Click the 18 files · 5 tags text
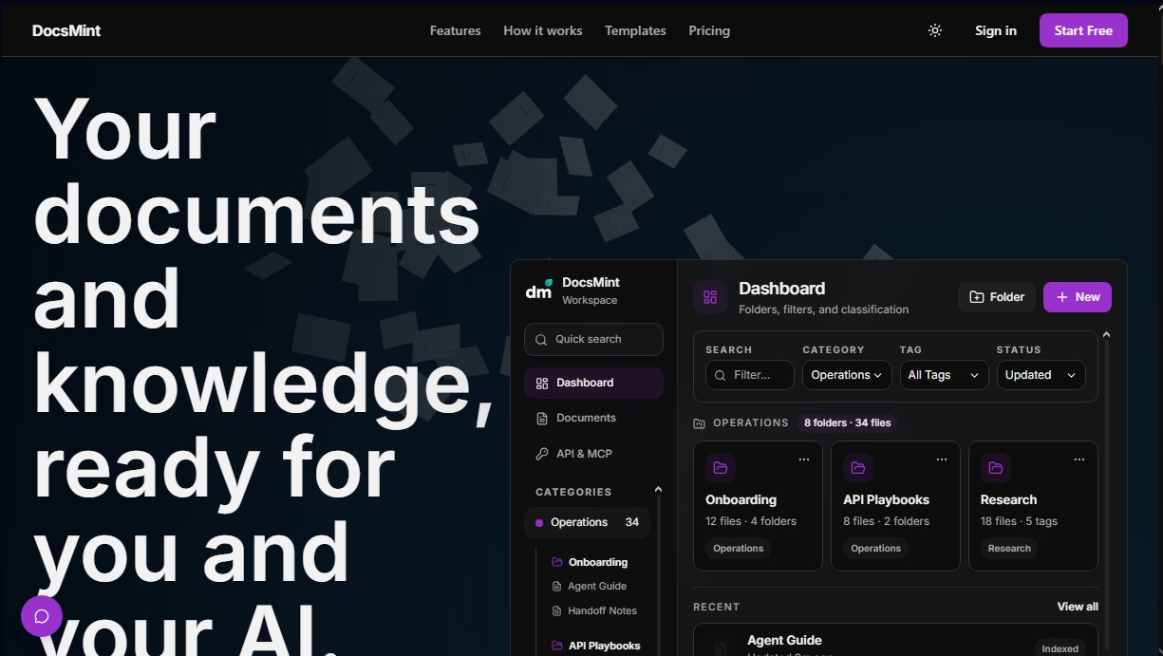This screenshot has height=656, width=1163. [1019, 521]
